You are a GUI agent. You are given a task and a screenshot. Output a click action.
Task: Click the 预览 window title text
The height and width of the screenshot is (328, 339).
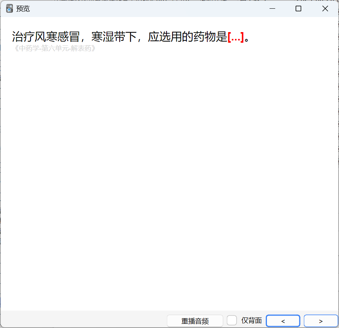(x=23, y=9)
